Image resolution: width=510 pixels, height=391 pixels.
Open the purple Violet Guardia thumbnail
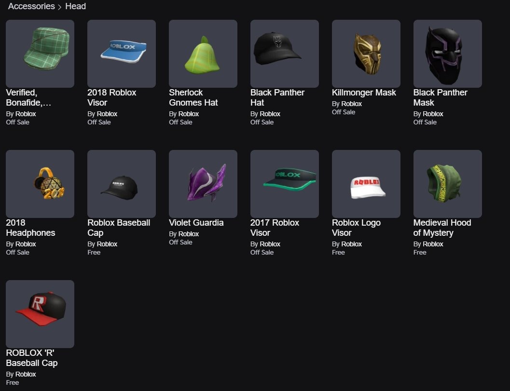[x=203, y=184]
